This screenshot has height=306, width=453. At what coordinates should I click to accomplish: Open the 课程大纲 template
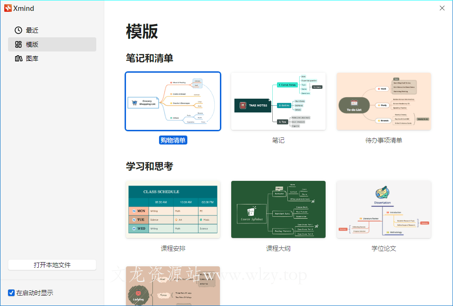278,210
